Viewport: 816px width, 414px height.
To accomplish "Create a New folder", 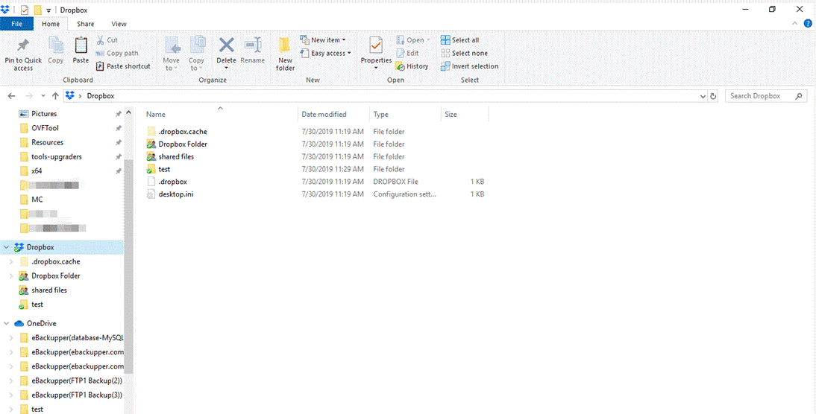I will tap(285, 54).
